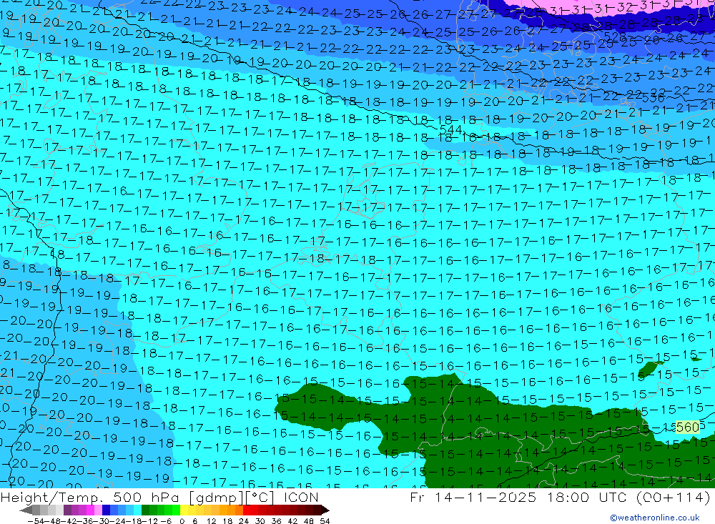This screenshot has width=715, height=524.
Task: Click the 30 legend scale value
Action: (x=260, y=521)
